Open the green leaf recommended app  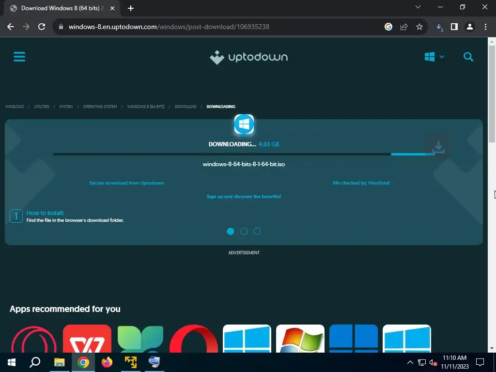coord(140,339)
